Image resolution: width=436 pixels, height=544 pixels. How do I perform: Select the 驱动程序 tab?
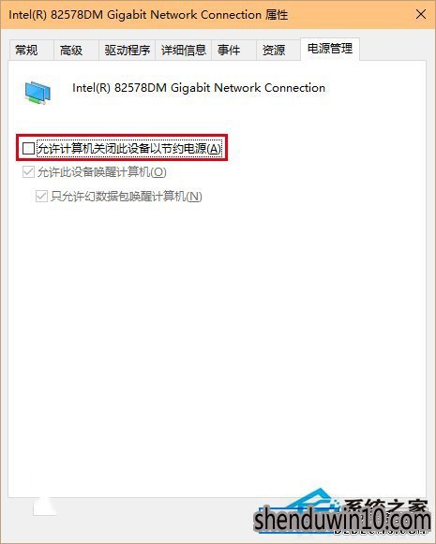[x=127, y=51]
